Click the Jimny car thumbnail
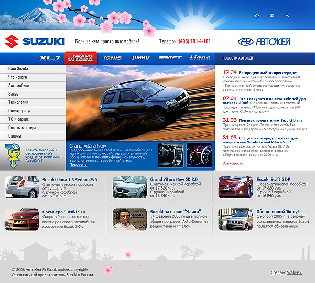Screen dimensions: 315x283 pos(236,219)
